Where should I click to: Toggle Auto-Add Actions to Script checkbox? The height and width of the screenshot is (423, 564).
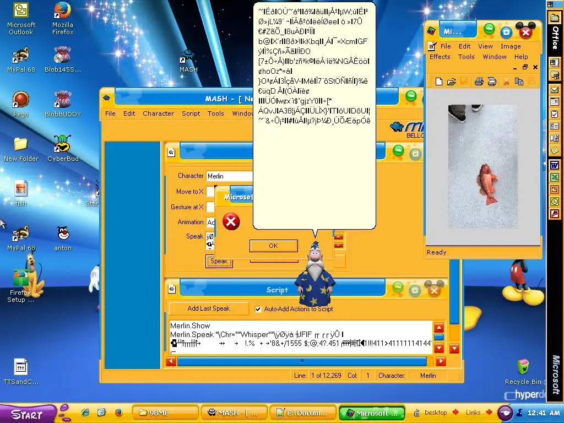(258, 309)
